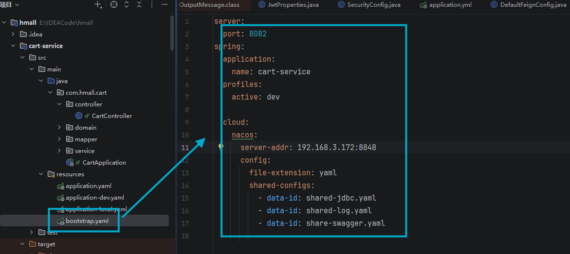Collapse the controller package
This screenshot has width=570, height=254.
click(x=59, y=104)
